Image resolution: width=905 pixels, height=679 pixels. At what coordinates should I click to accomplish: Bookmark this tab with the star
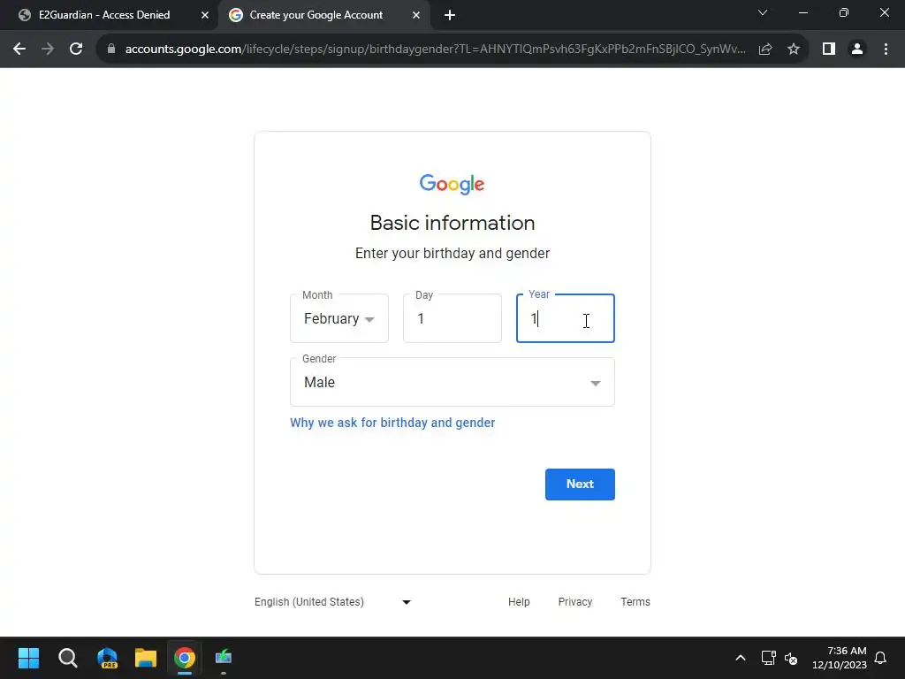point(794,50)
